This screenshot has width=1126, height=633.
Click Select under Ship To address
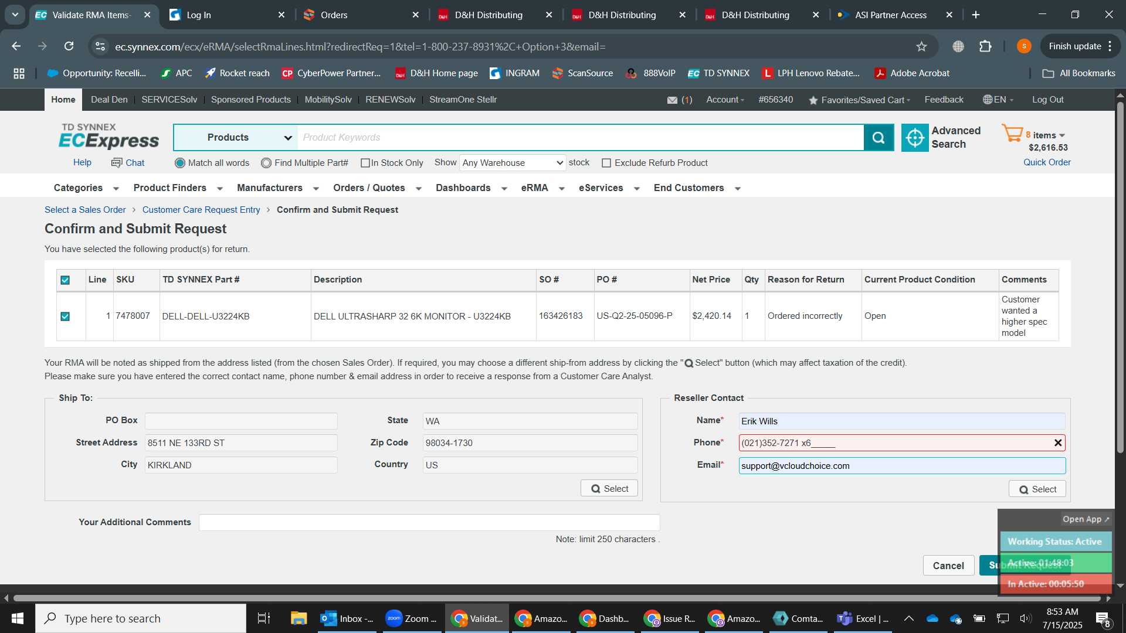pos(609,489)
